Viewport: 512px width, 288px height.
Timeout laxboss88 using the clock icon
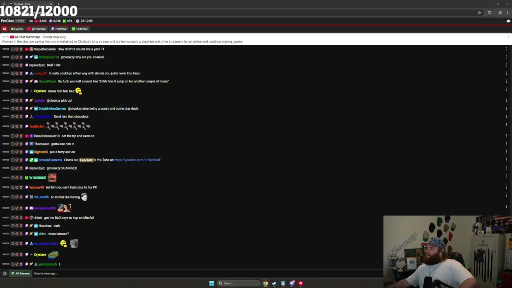[12, 187]
